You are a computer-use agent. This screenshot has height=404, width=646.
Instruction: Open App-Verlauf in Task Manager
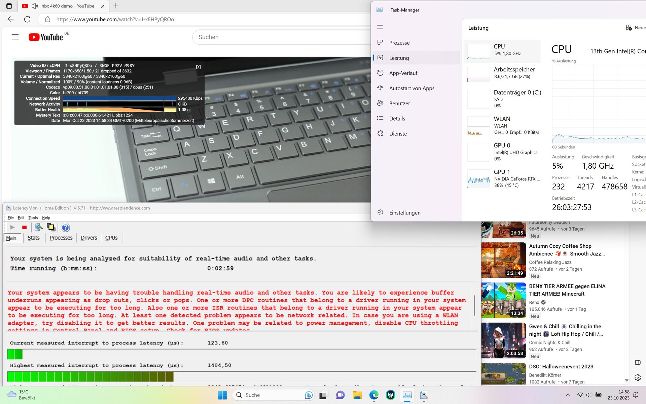(x=403, y=73)
